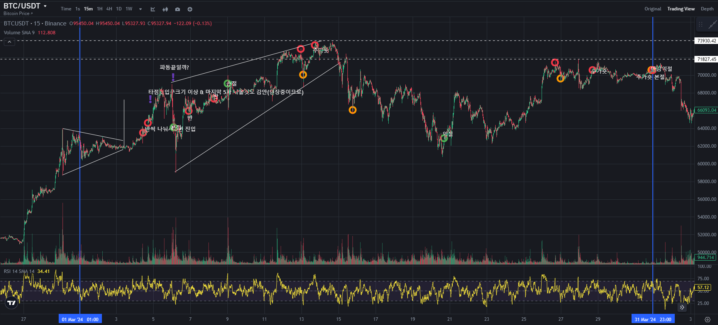Take a chart snapshot with camera icon

coord(178,9)
